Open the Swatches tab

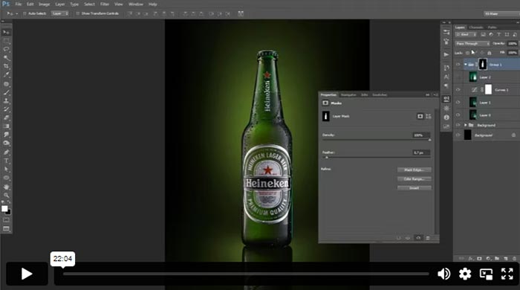click(x=380, y=95)
